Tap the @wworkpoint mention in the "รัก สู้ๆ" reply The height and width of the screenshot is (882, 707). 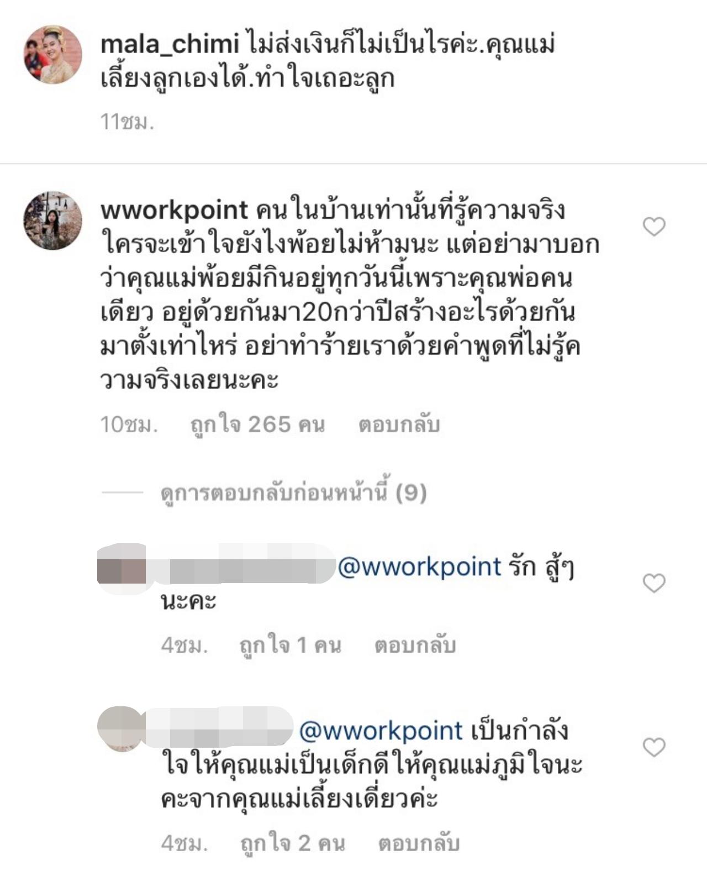click(419, 566)
